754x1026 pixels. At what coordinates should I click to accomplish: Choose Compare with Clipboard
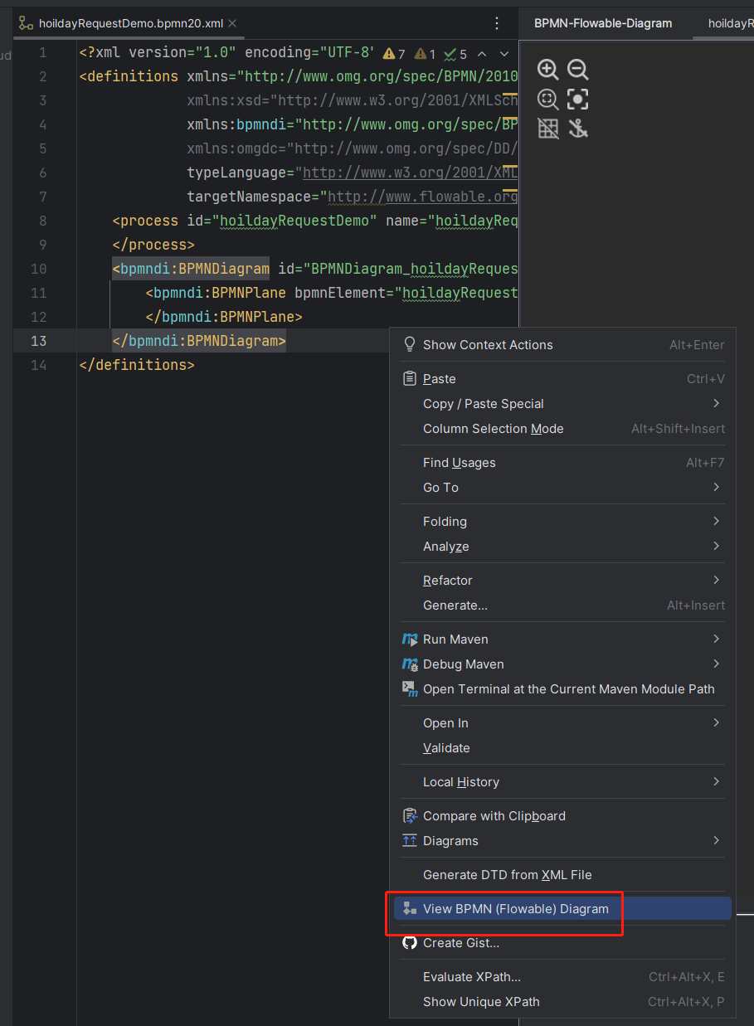[494, 816]
